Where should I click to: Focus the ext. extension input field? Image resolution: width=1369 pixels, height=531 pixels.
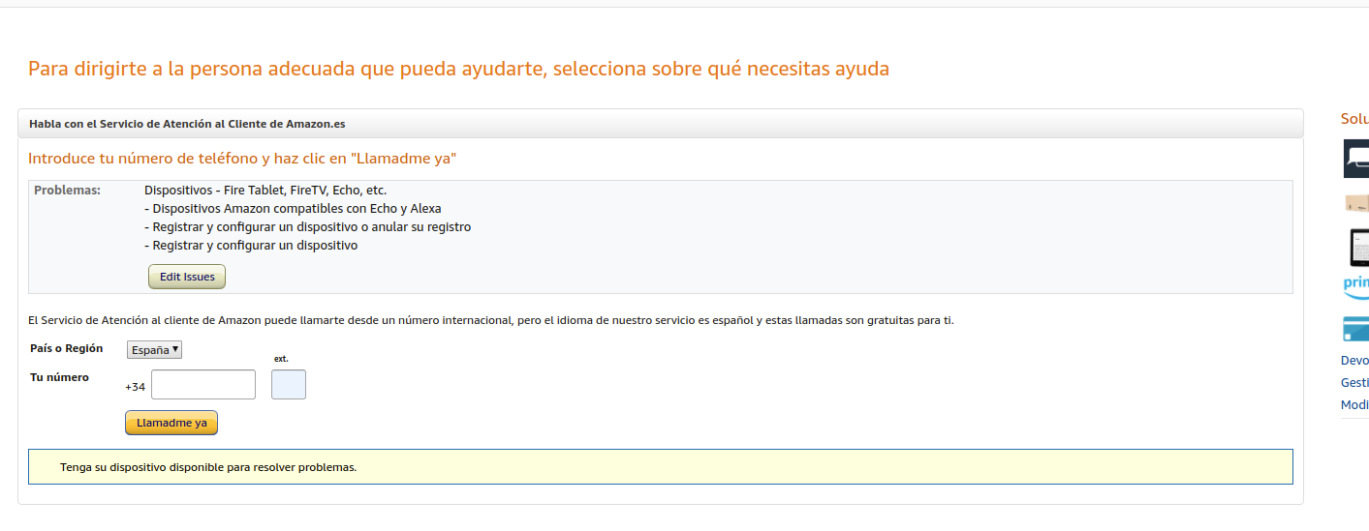click(289, 384)
